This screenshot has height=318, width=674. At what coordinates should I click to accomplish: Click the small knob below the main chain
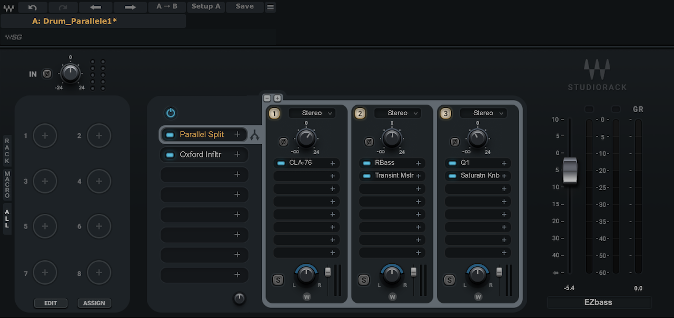239,299
